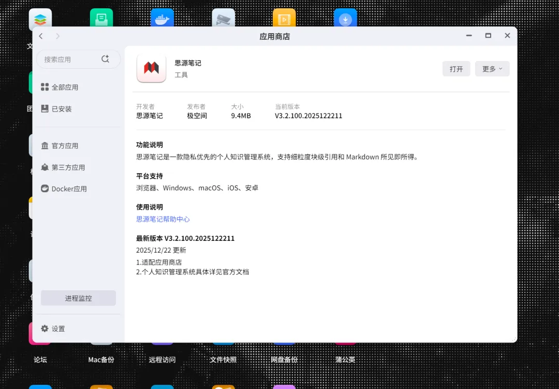Click the 全部应用 grid icon

coord(45,87)
